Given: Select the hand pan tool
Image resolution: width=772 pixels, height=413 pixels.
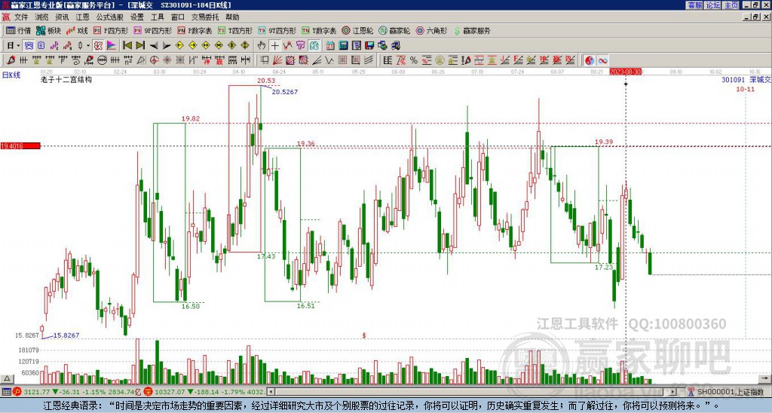Looking at the screenshot, I should click(262, 46).
